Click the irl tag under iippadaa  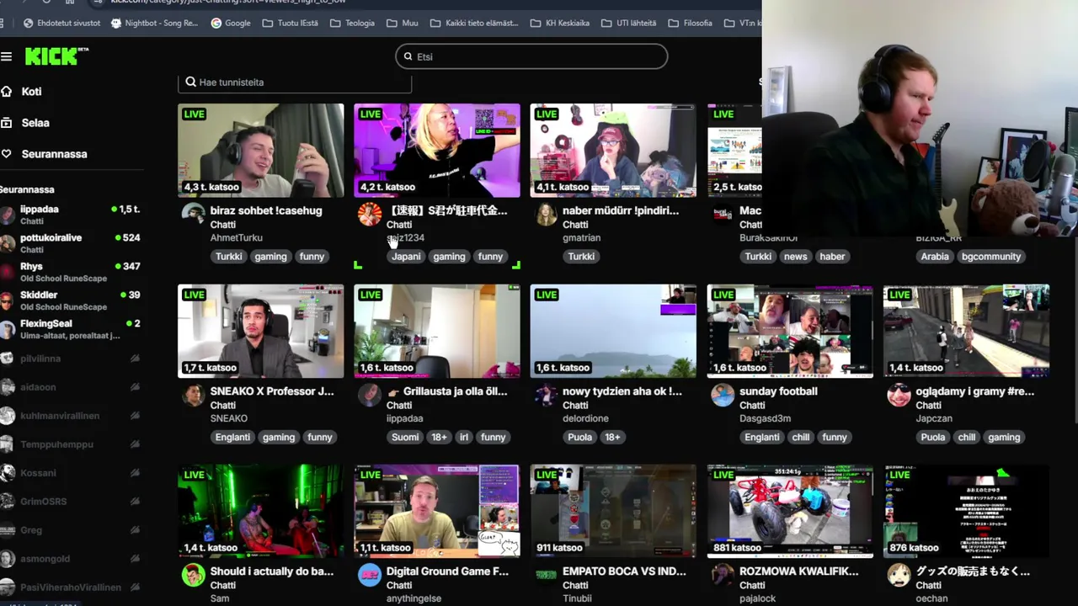[x=464, y=437]
